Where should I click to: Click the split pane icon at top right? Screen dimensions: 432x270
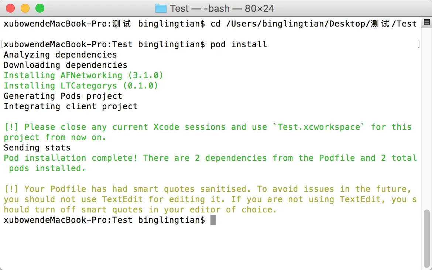point(426,22)
